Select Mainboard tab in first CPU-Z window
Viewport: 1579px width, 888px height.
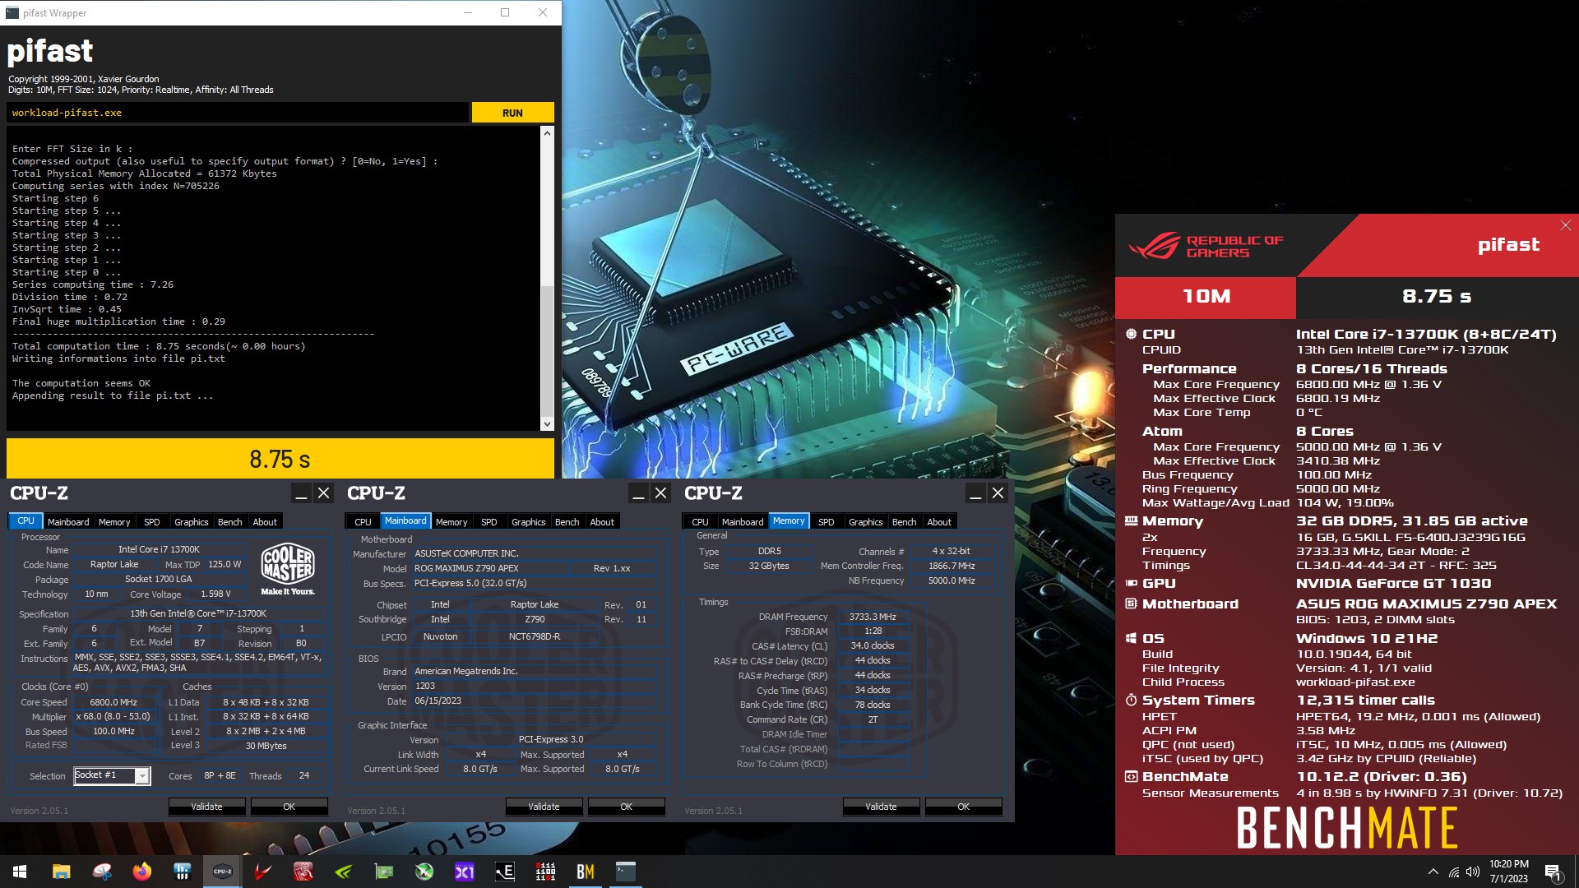[x=68, y=522]
